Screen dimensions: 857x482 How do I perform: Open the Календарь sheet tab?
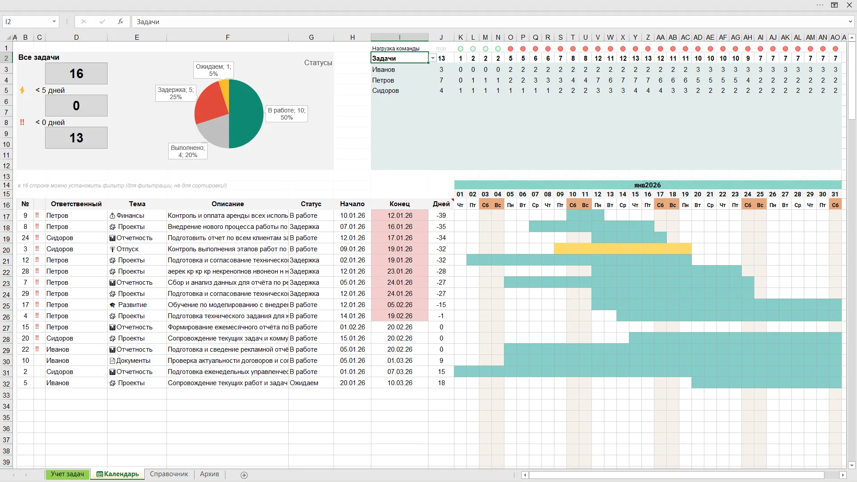(117, 474)
